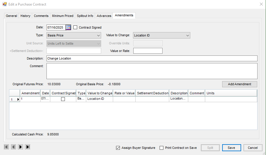Image resolution: width=266 pixels, height=155 pixels.
Task: Click inside the Comment text area
Action: [x=152, y=71]
